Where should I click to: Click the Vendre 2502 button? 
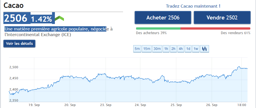click(222, 17)
